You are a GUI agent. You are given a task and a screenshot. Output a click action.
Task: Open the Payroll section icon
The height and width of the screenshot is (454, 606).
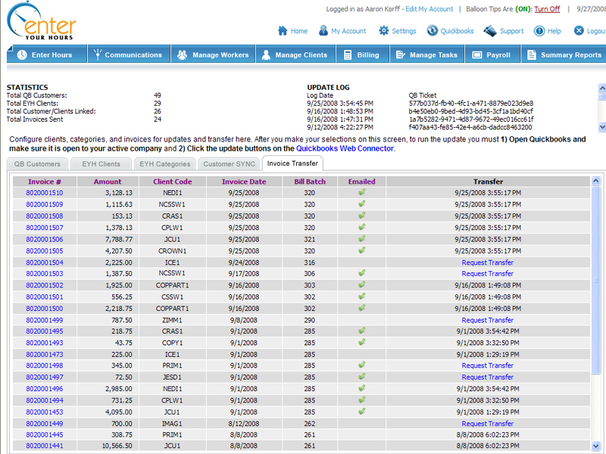coord(477,54)
